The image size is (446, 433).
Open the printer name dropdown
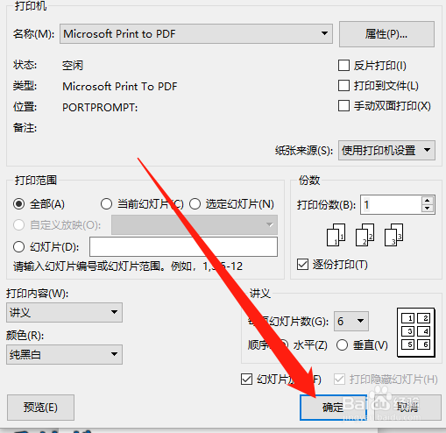pyautogui.click(x=196, y=34)
